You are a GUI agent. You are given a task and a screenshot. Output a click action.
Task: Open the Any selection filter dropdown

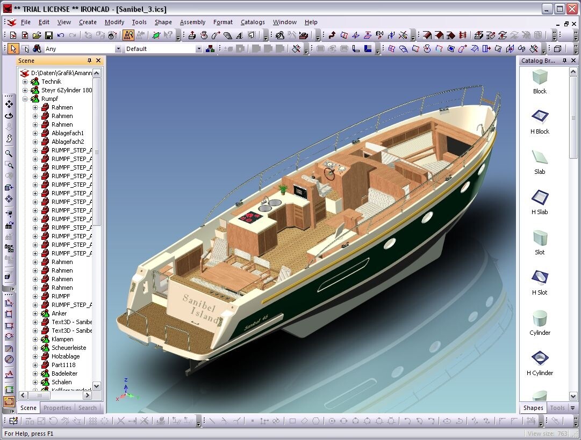click(119, 48)
